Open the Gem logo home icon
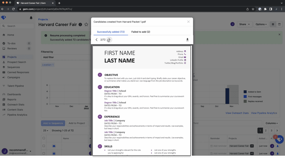 click(x=3, y=18)
